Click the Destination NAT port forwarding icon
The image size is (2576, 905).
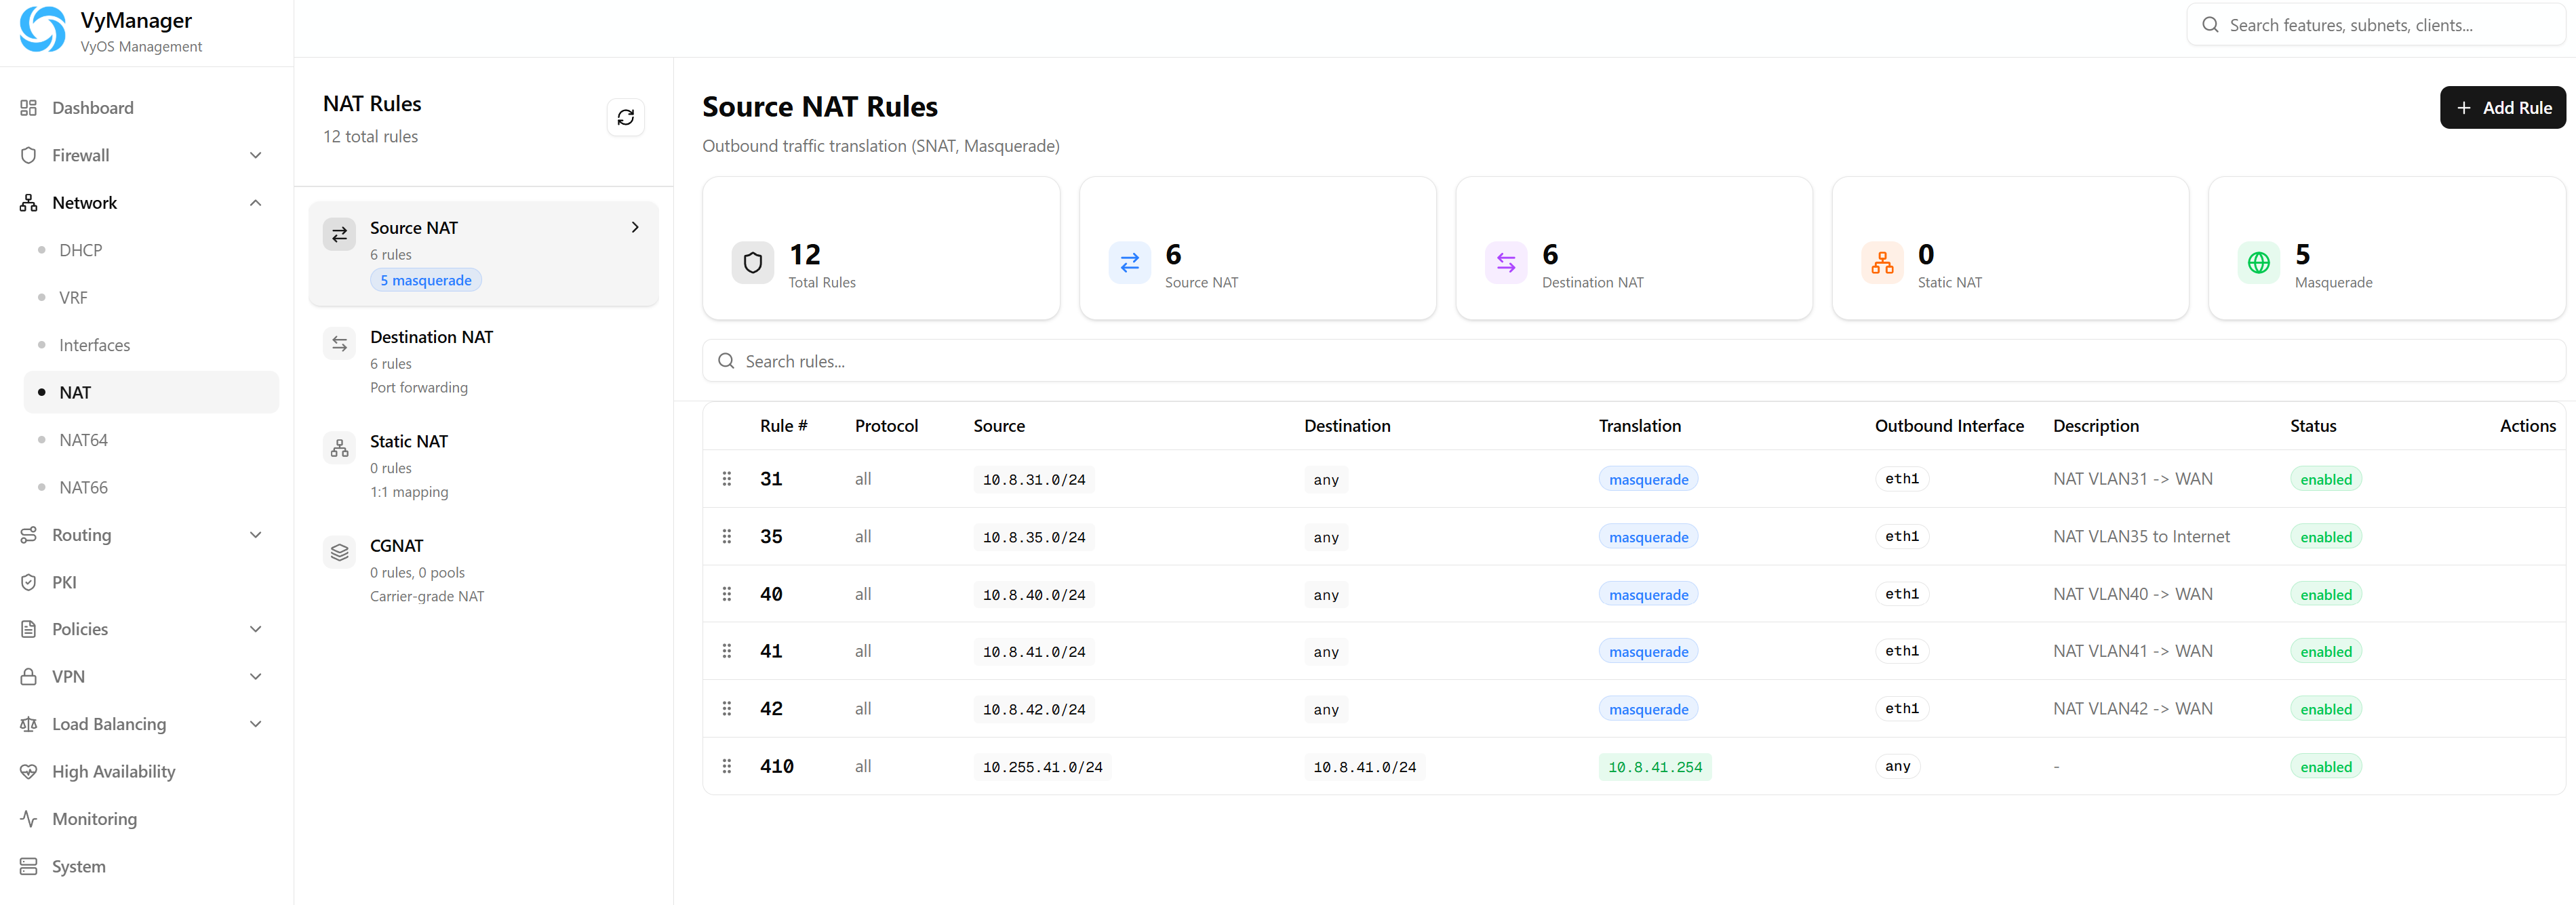point(340,343)
